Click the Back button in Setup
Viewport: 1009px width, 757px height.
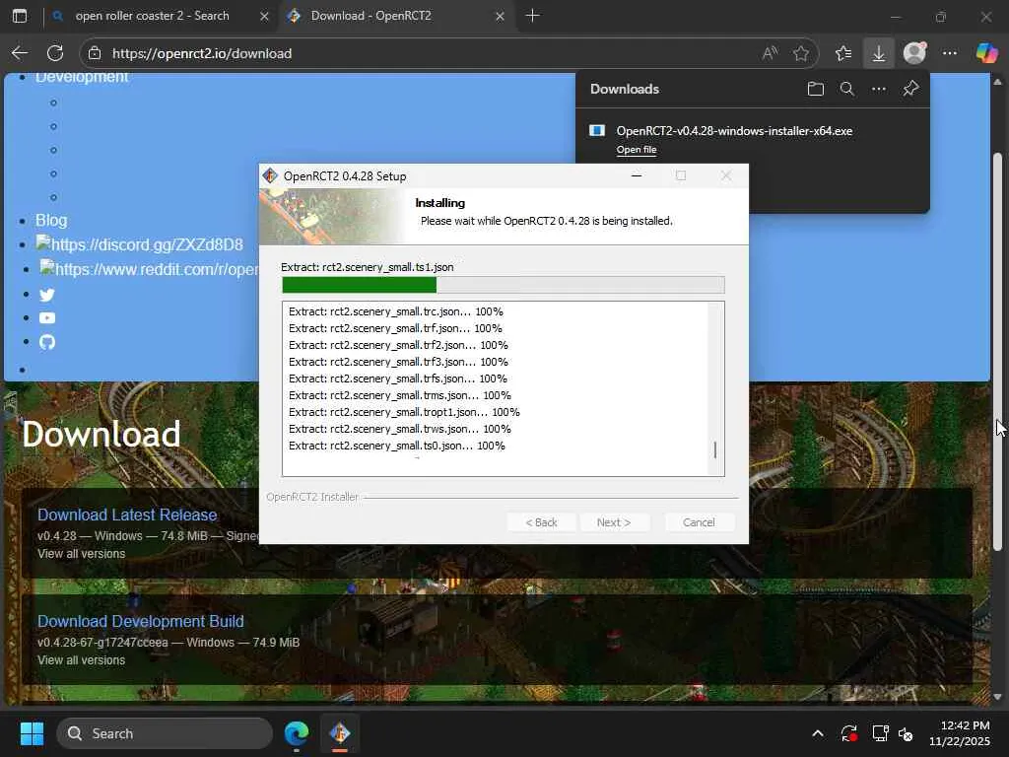coord(541,522)
